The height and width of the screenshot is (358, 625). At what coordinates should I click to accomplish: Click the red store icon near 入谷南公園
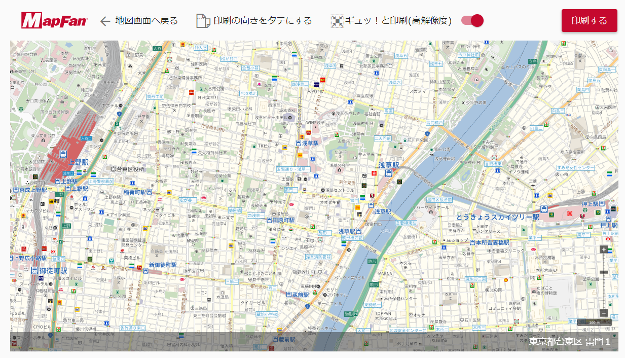(191, 92)
